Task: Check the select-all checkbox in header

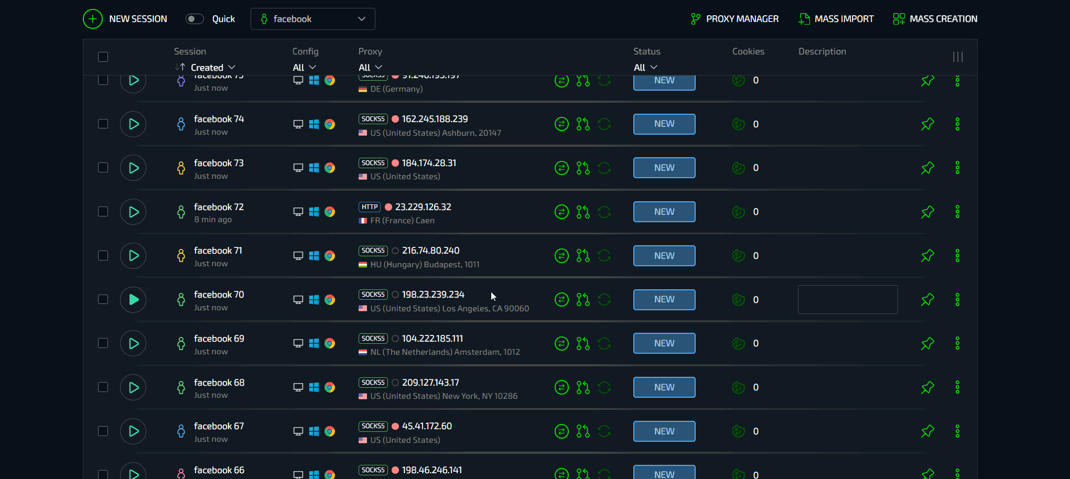Action: [x=103, y=57]
